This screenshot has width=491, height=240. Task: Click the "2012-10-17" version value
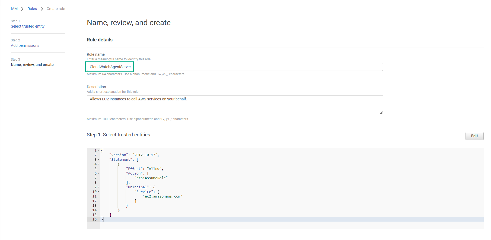[x=145, y=155]
